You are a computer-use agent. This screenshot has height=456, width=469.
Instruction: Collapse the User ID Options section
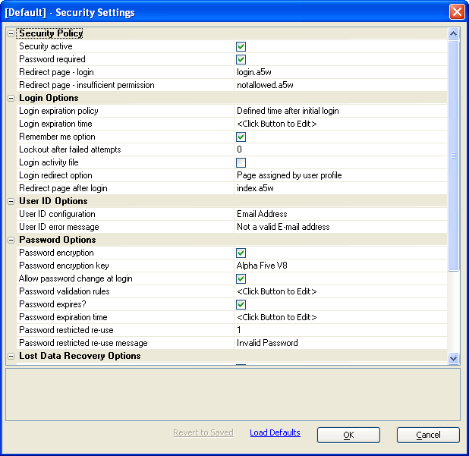(x=11, y=202)
